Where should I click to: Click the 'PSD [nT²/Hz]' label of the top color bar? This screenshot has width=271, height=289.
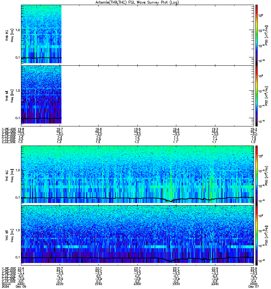pyautogui.click(x=267, y=35)
